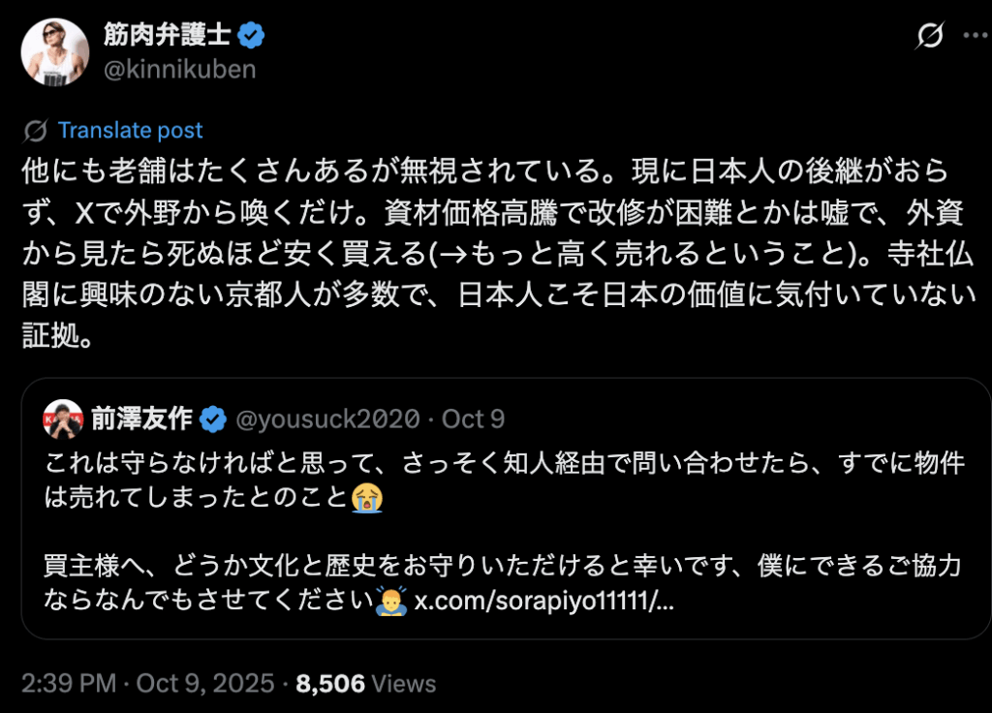Click the Translate post link
Viewport: 992px width, 713px height.
(130, 131)
